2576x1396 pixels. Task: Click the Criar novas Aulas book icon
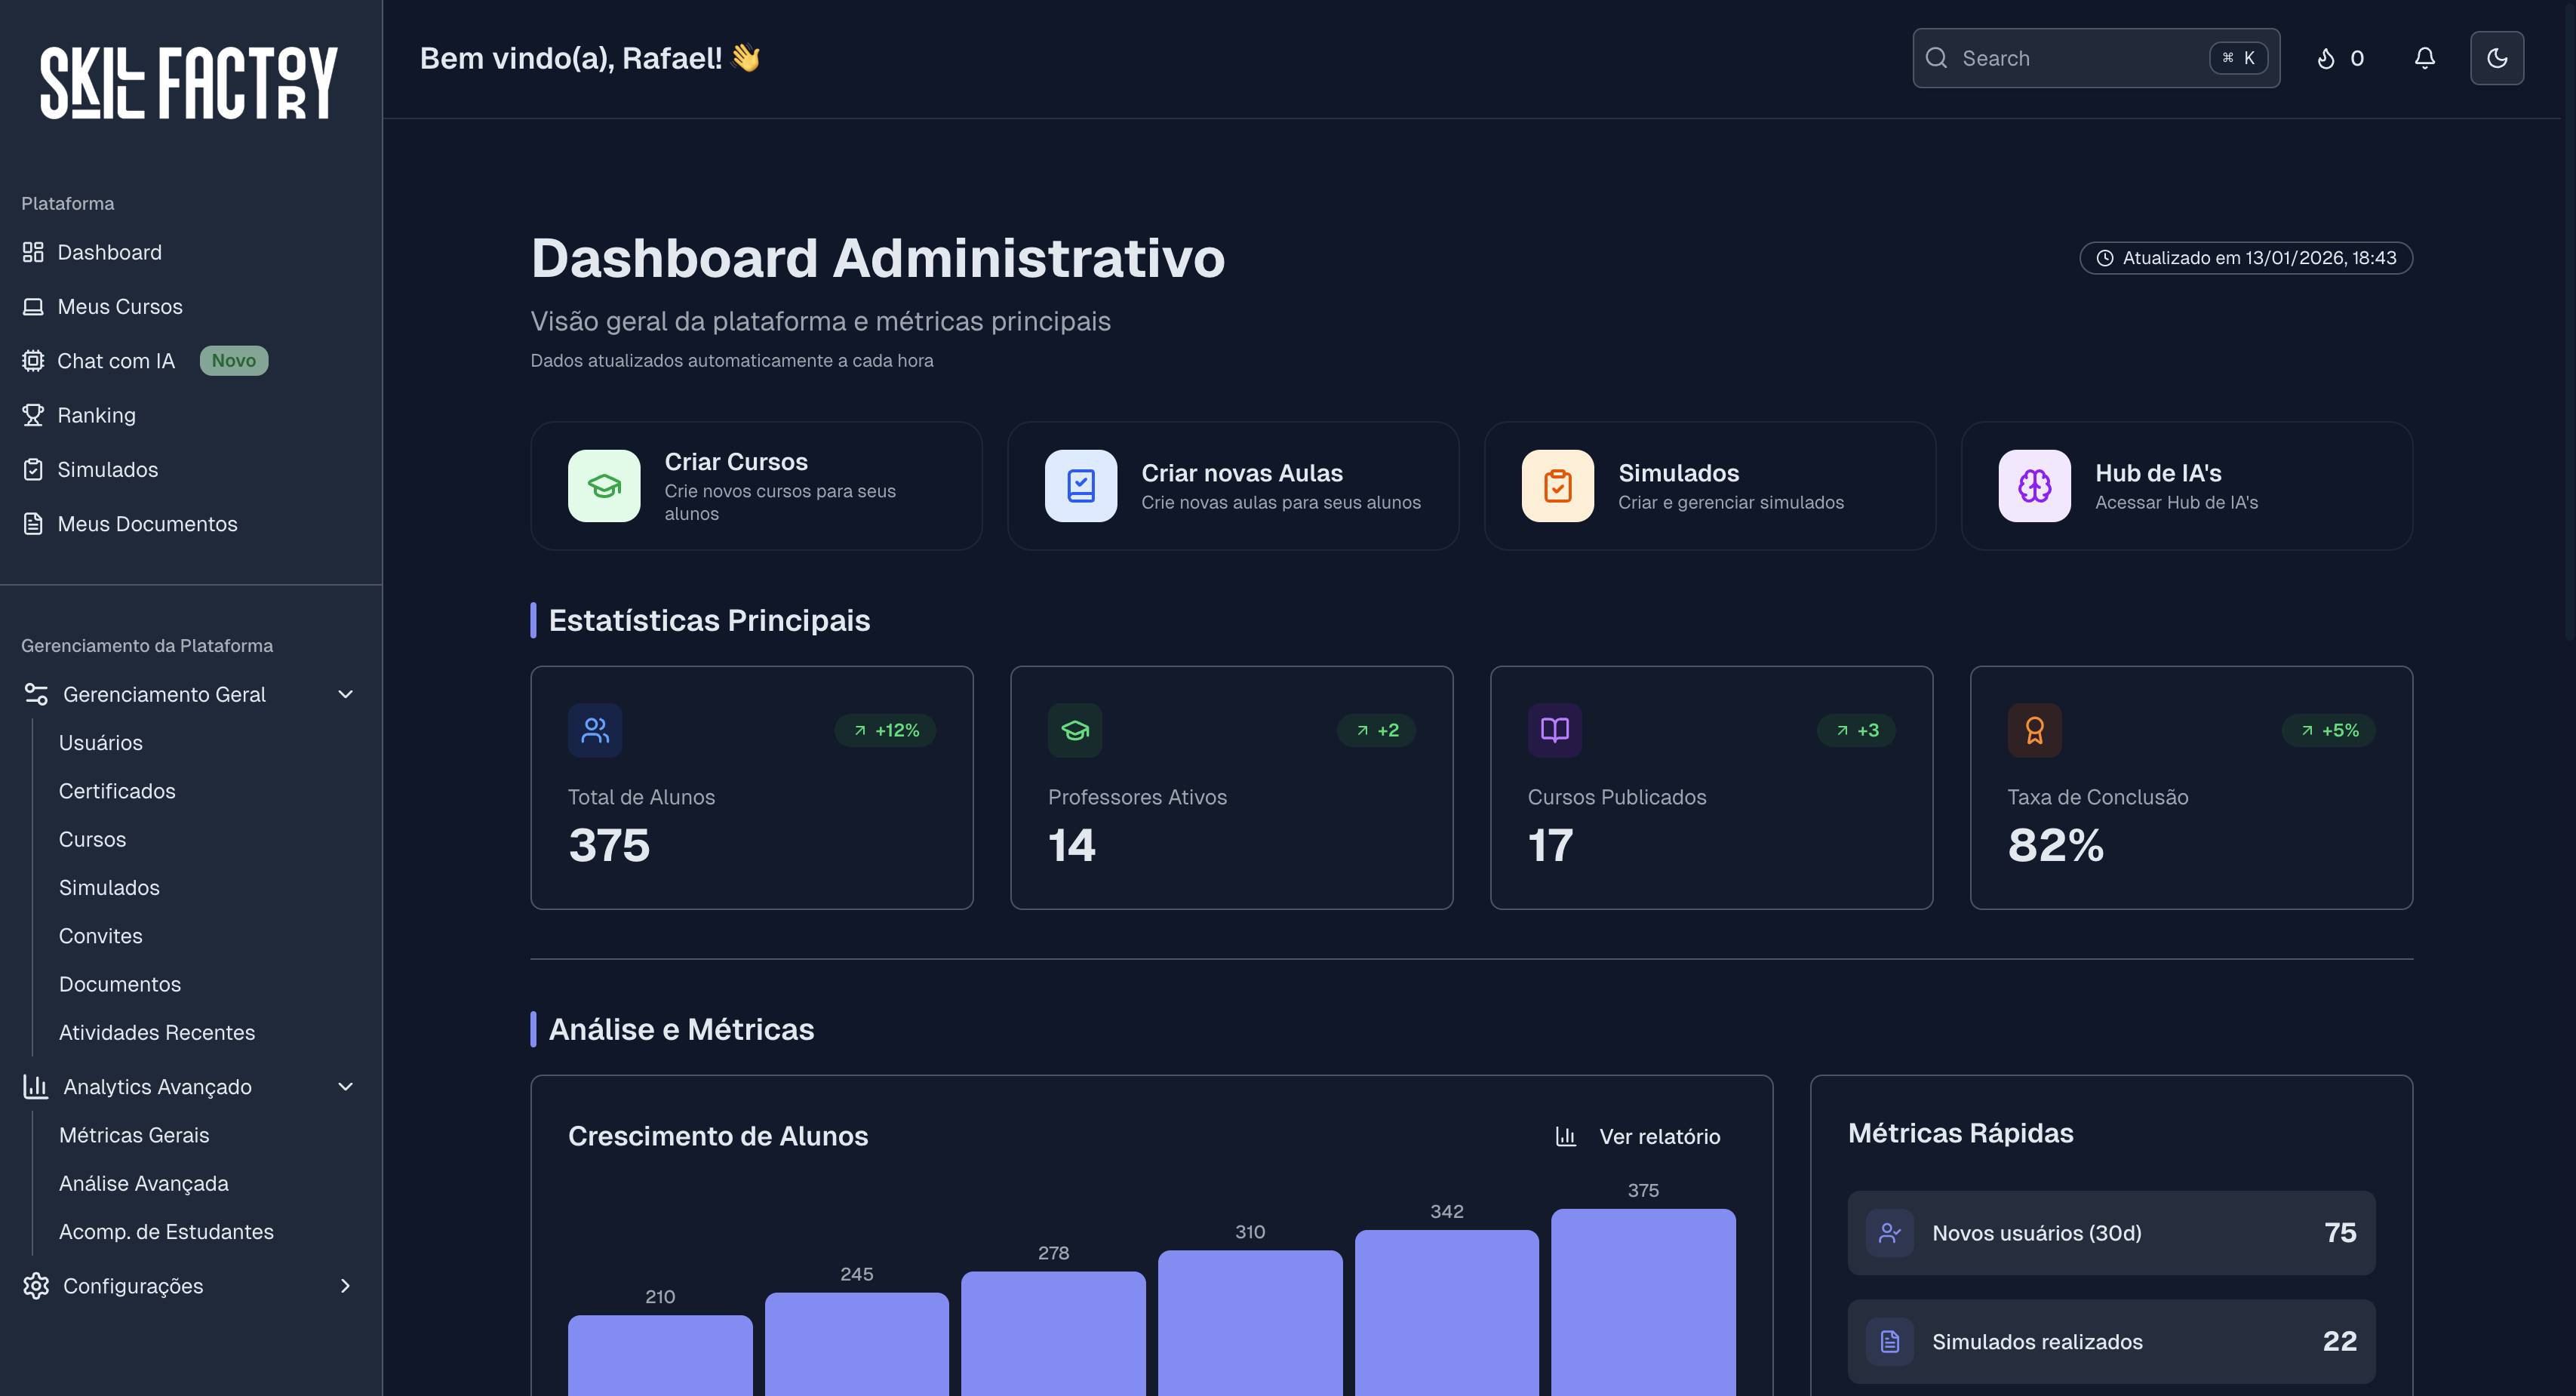[x=1080, y=486]
